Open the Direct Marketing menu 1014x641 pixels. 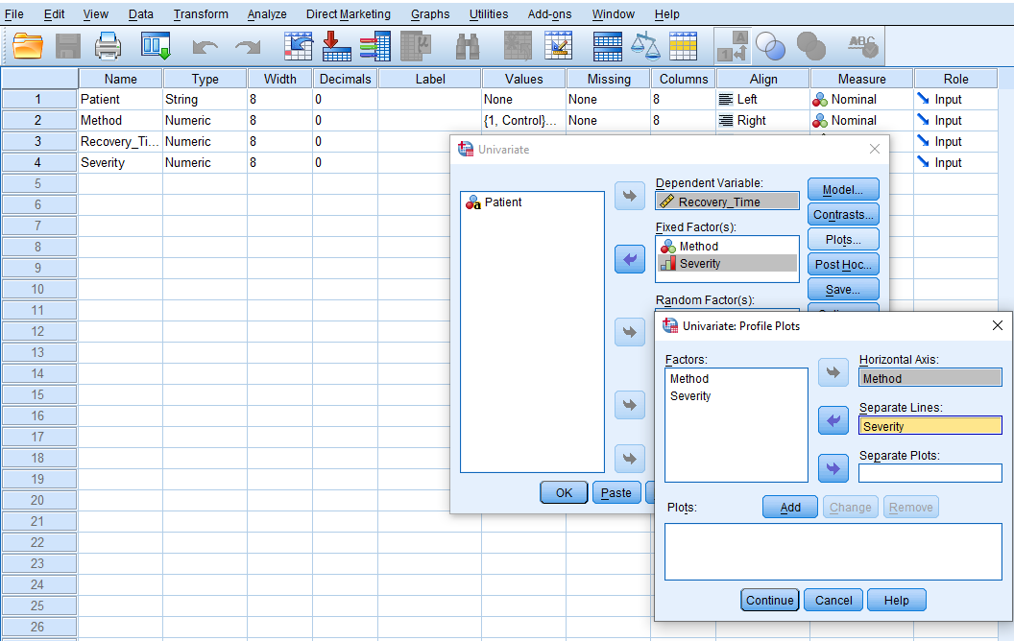click(348, 14)
